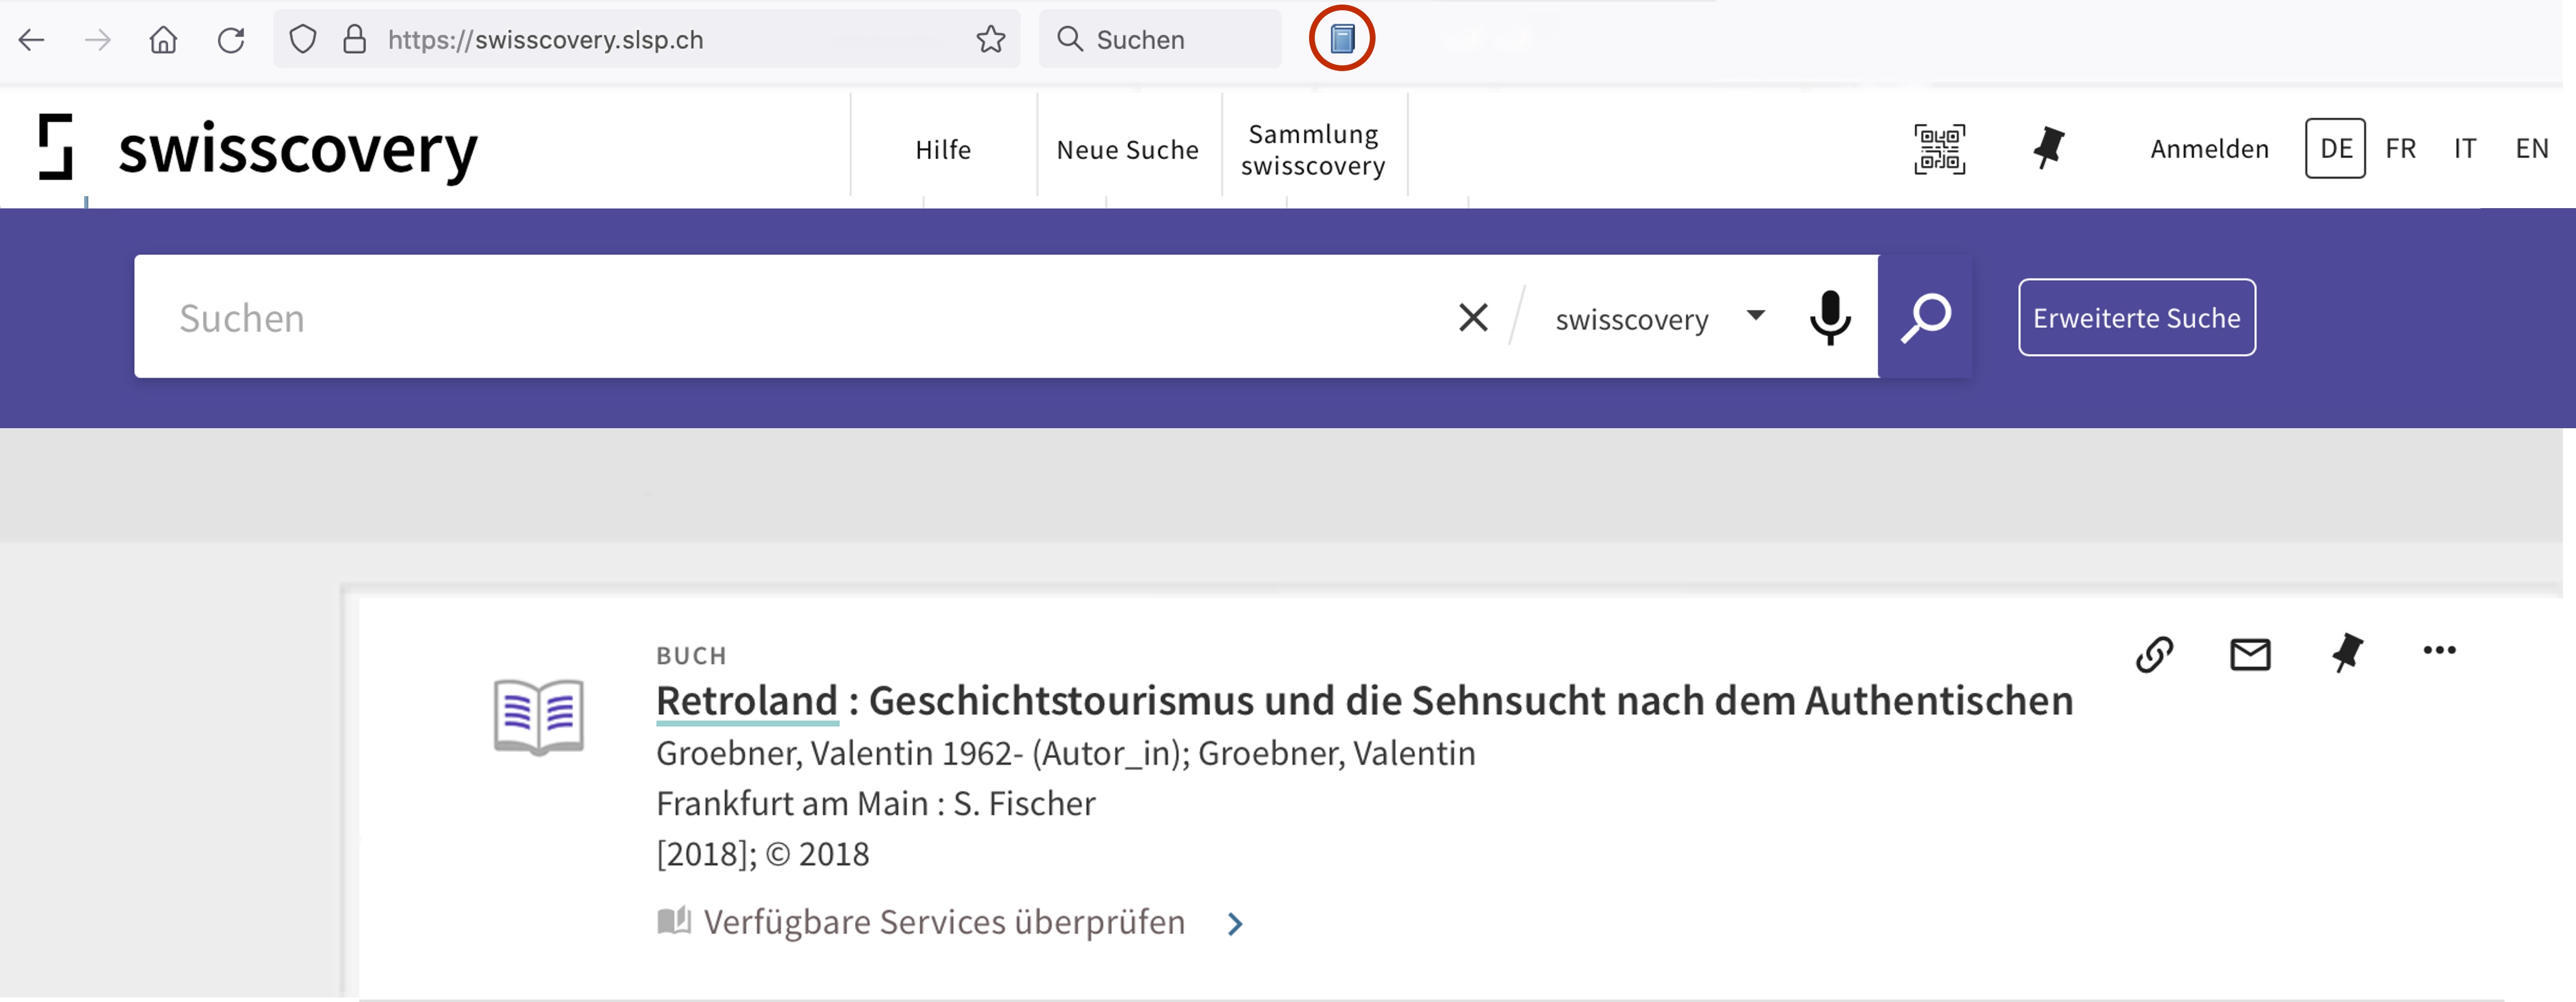Click into the Suchen search field

(x=780, y=318)
